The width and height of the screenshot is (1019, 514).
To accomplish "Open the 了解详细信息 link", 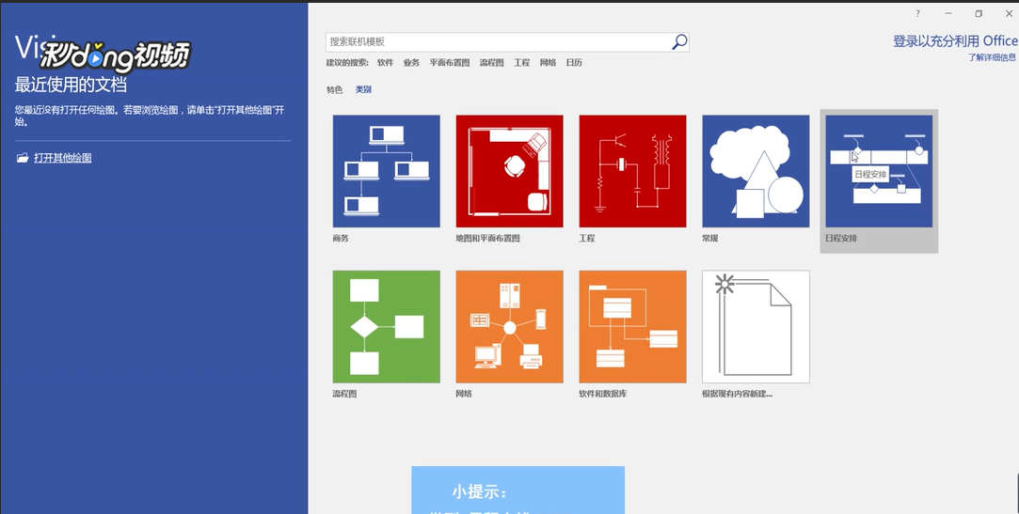I will [992, 57].
